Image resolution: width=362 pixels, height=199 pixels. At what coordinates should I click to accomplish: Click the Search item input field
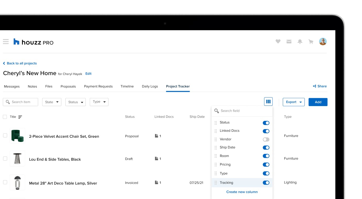pos(20,102)
